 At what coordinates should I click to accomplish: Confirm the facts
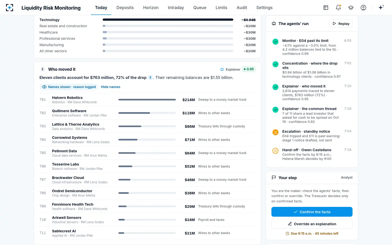312,212
